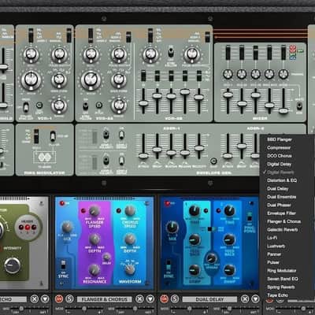Click the Mix knob on Flanger & Chorus
This screenshot has width=315, height=315.
(x=67, y=228)
